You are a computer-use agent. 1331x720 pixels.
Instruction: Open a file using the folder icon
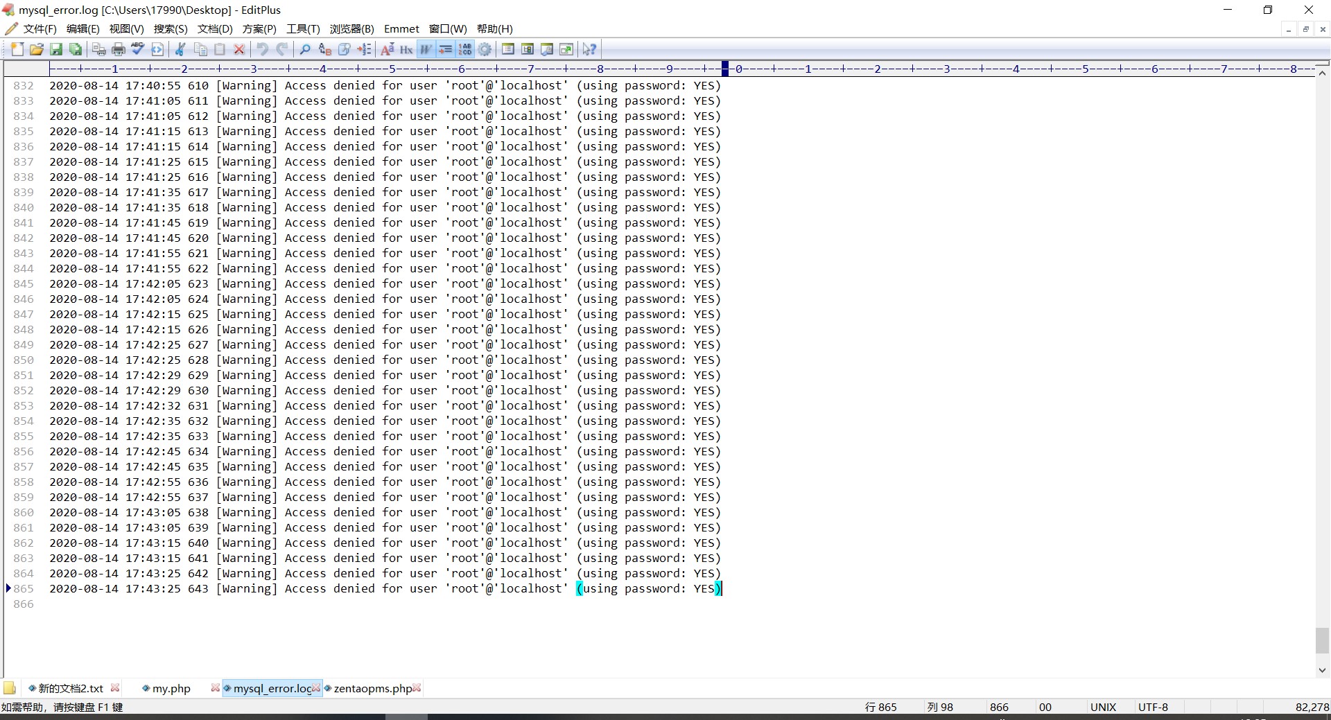(37, 49)
